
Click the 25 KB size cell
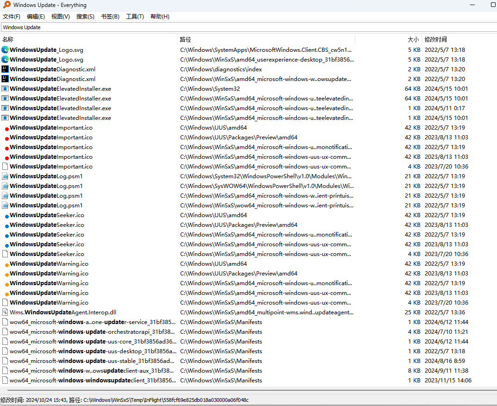pyautogui.click(x=412, y=312)
